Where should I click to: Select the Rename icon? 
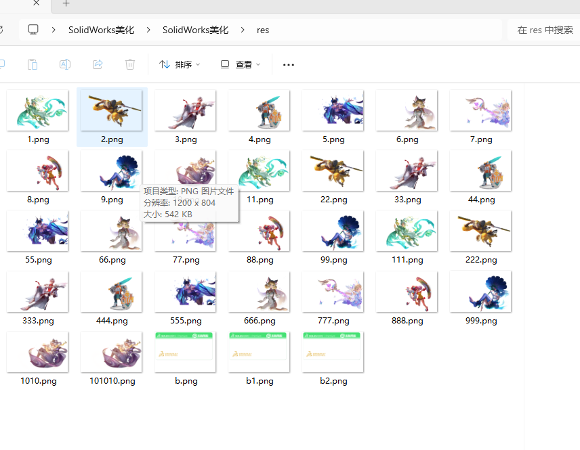click(65, 64)
